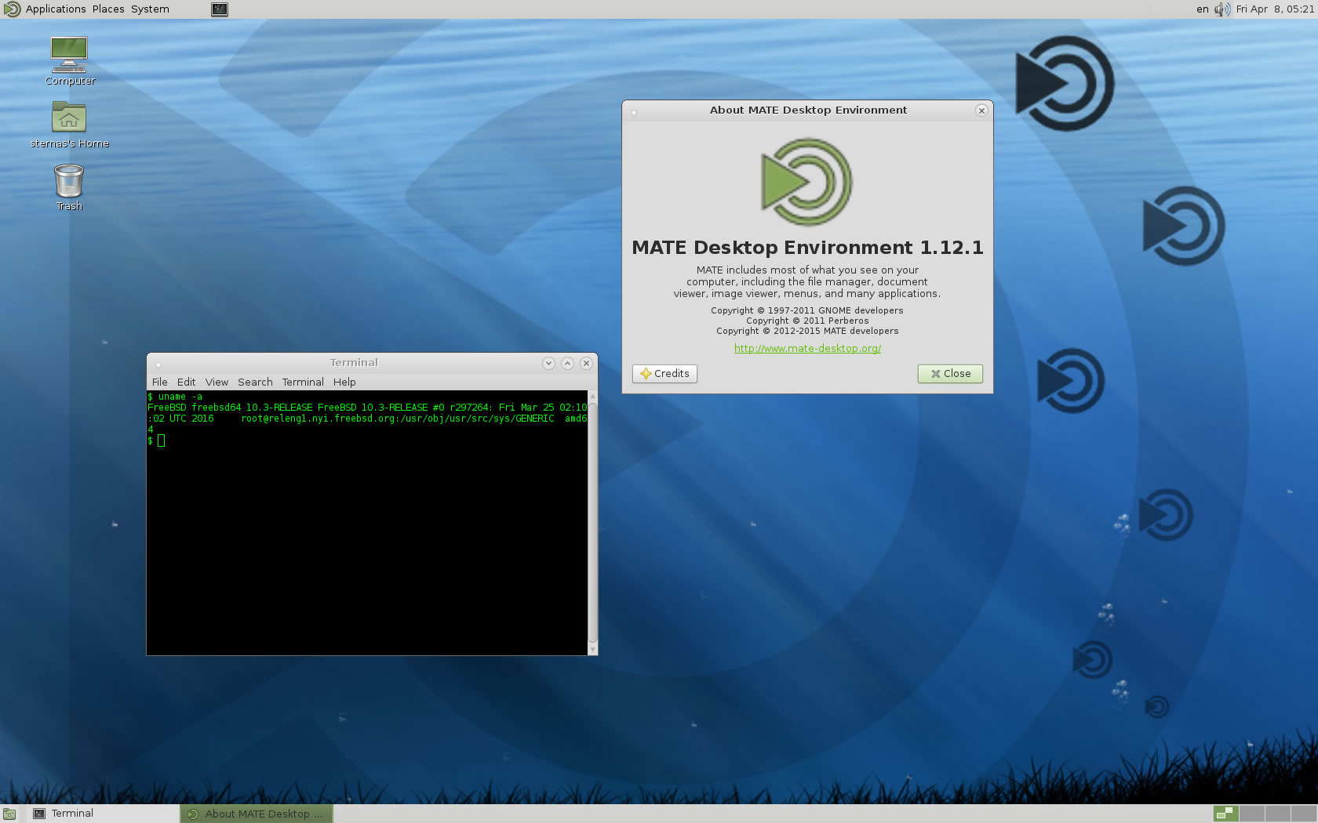Open the volume control speaker icon
Image resolution: width=1318 pixels, height=823 pixels.
coord(1222,9)
